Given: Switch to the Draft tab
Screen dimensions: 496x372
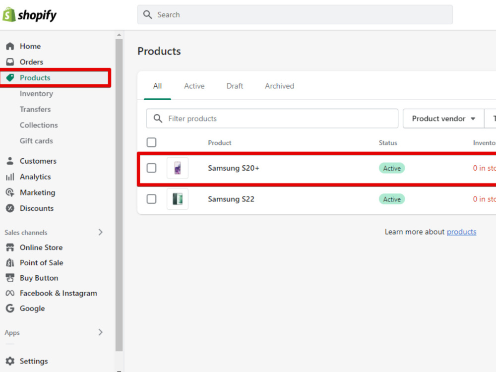Looking at the screenshot, I should (x=235, y=86).
